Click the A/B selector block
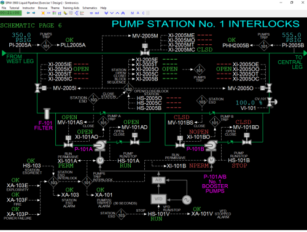 click(158, 180)
